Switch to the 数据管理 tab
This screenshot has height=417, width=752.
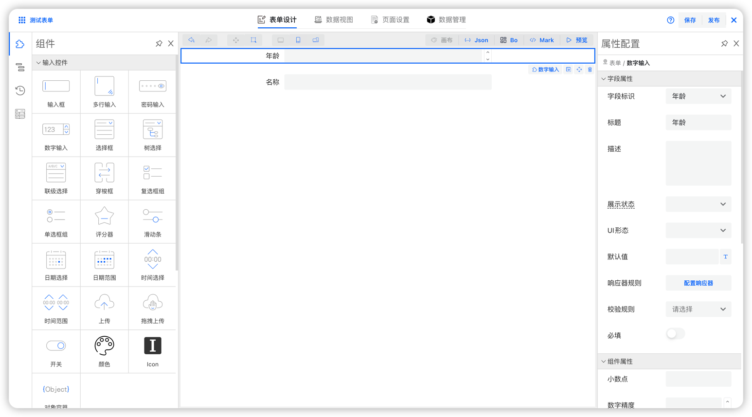447,20
